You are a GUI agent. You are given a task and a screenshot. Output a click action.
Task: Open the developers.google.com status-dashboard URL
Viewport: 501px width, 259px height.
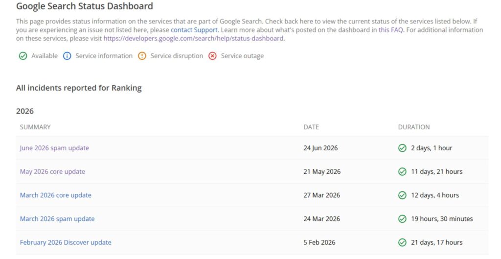click(x=193, y=38)
